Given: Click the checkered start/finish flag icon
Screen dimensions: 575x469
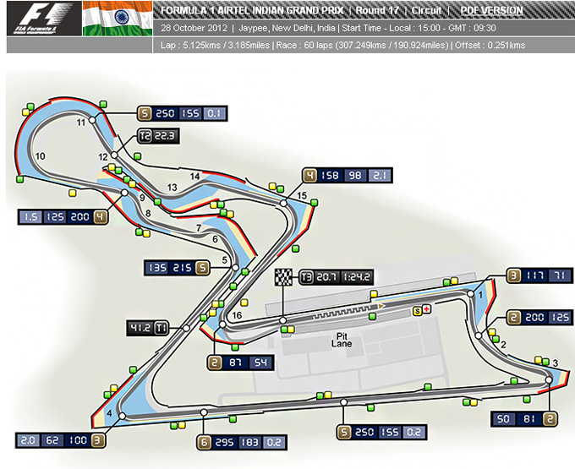Looking at the screenshot, I should point(282,276).
